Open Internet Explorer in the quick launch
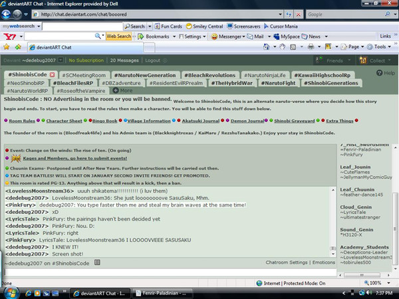The width and height of the screenshot is (399, 299). click(x=29, y=293)
